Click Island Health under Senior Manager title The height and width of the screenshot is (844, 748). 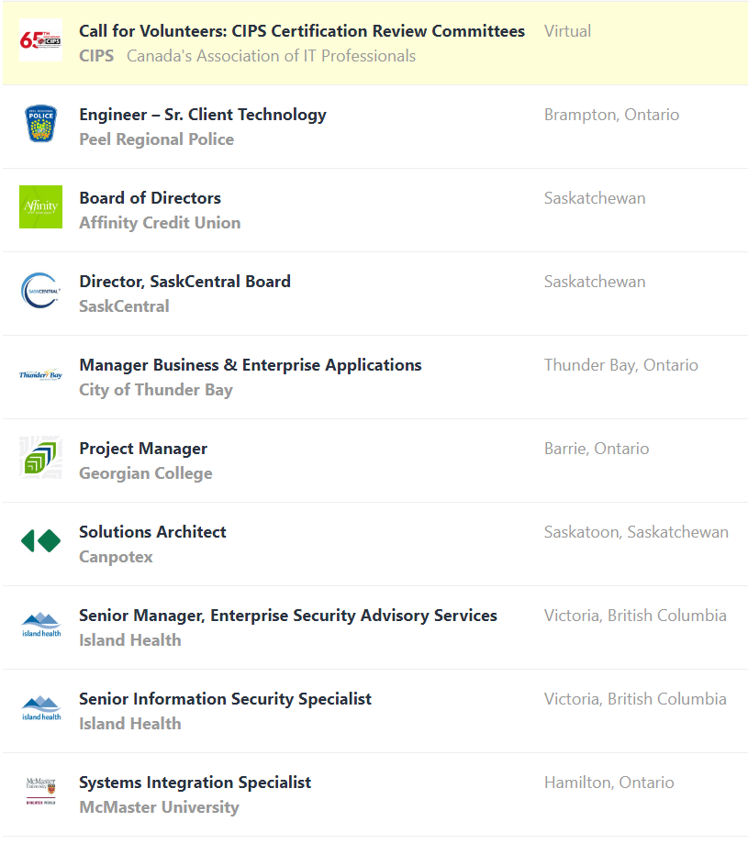[x=129, y=640]
